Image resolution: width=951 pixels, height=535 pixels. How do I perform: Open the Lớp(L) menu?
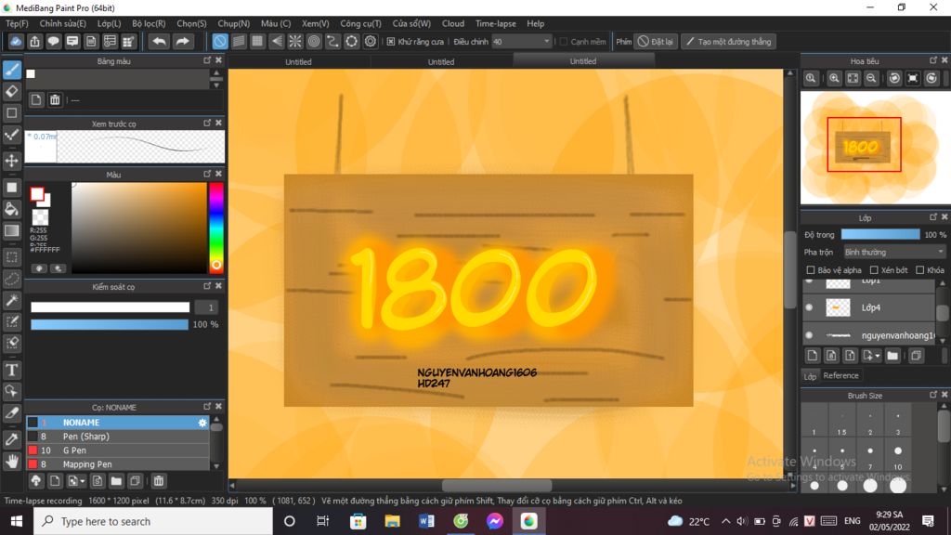tap(110, 23)
